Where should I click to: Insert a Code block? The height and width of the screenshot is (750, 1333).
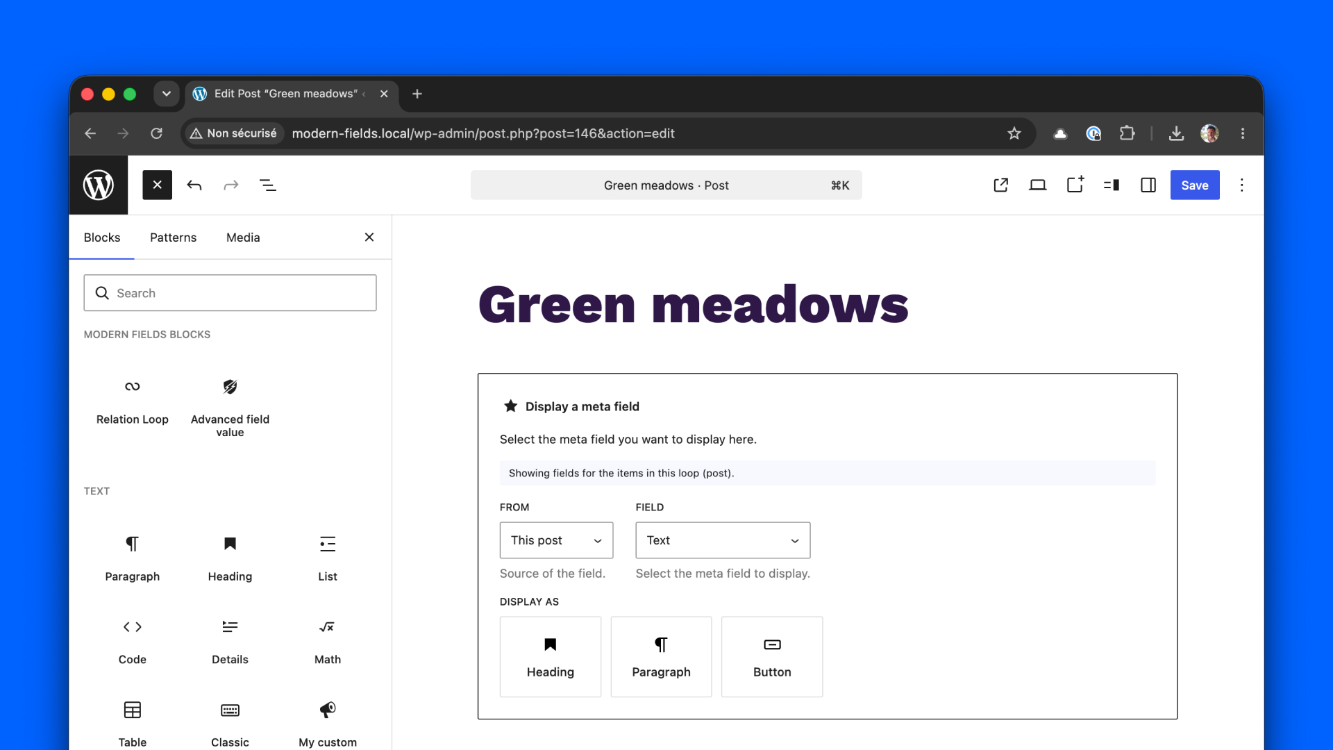click(x=133, y=643)
